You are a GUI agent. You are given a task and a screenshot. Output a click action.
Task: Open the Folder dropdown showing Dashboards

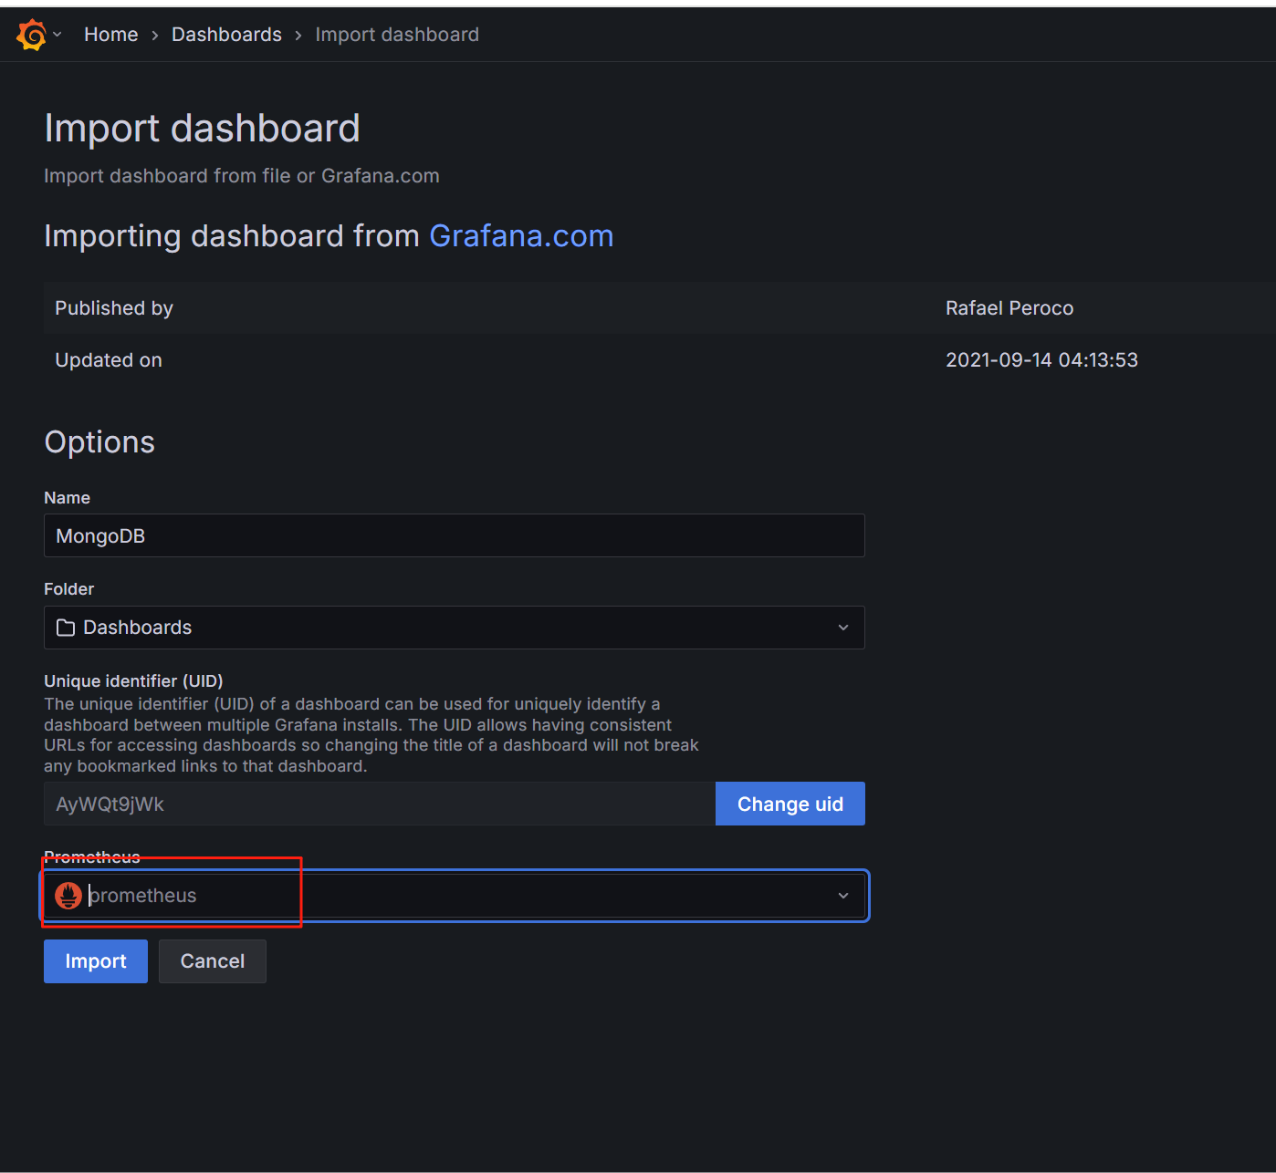click(455, 628)
